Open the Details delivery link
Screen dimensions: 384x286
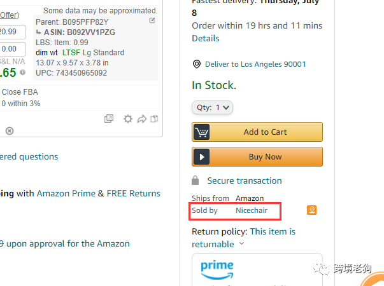pos(205,38)
